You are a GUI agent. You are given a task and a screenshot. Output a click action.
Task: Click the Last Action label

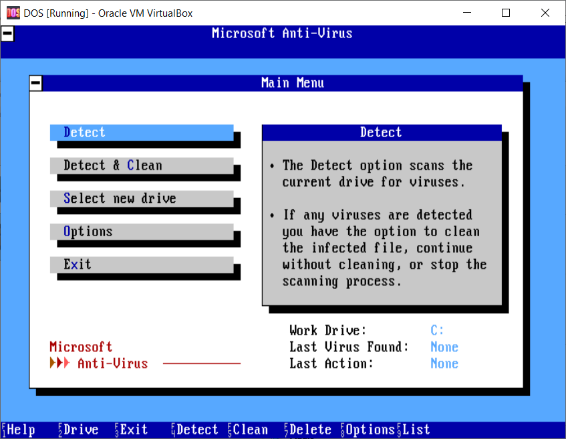[x=331, y=363]
